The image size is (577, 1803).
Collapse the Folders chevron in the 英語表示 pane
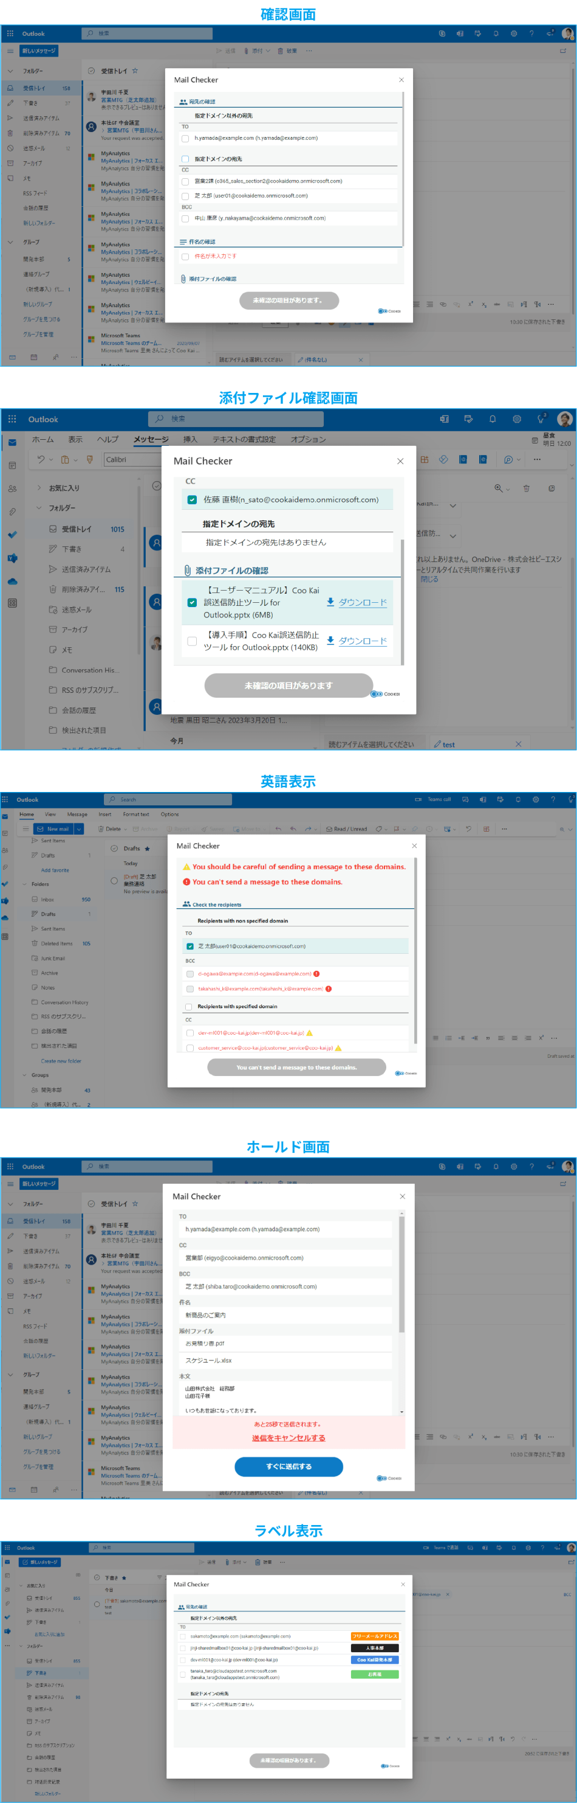24,884
